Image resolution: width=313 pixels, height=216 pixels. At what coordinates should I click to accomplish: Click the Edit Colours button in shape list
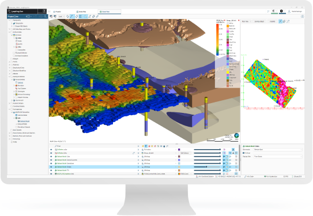185,153
